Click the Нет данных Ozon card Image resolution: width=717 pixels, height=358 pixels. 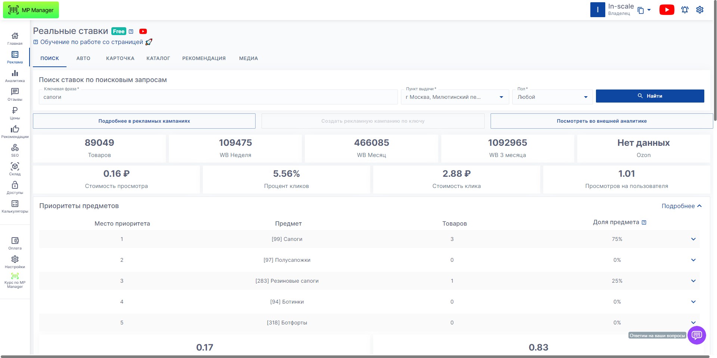click(643, 148)
